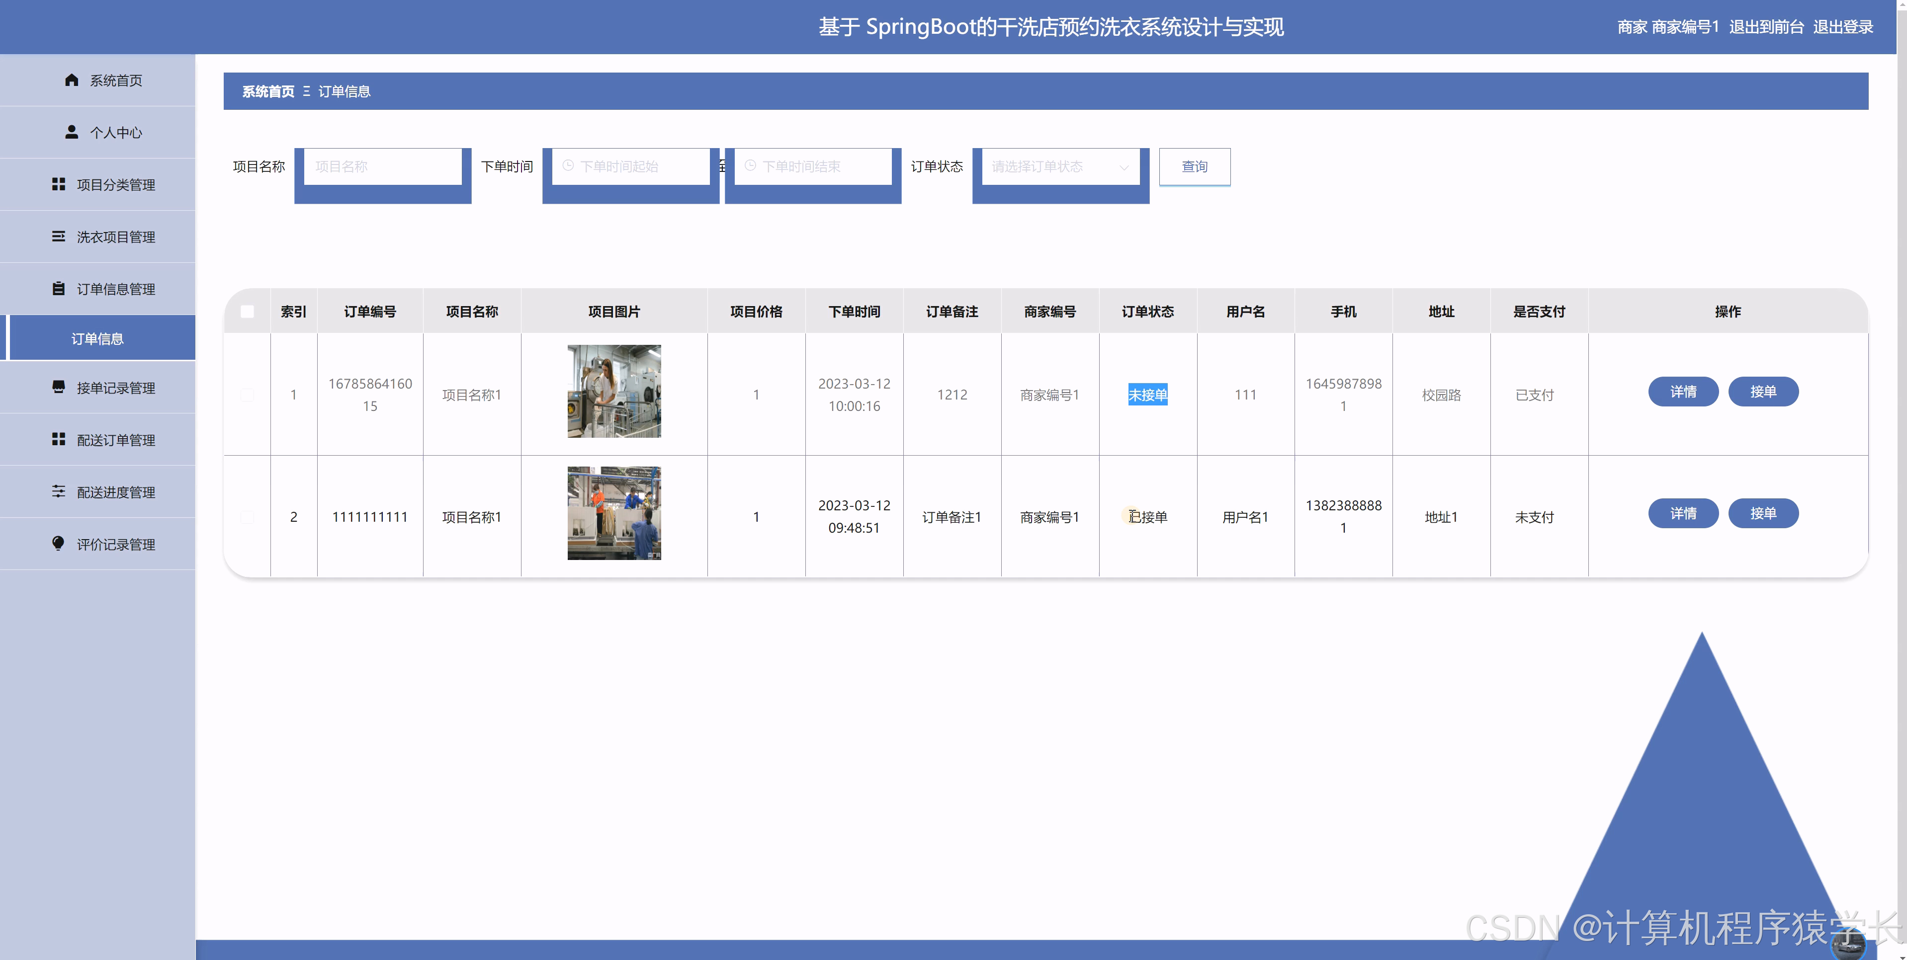Click the 退出登录 link in header
The width and height of the screenshot is (1907, 960).
pyautogui.click(x=1842, y=27)
